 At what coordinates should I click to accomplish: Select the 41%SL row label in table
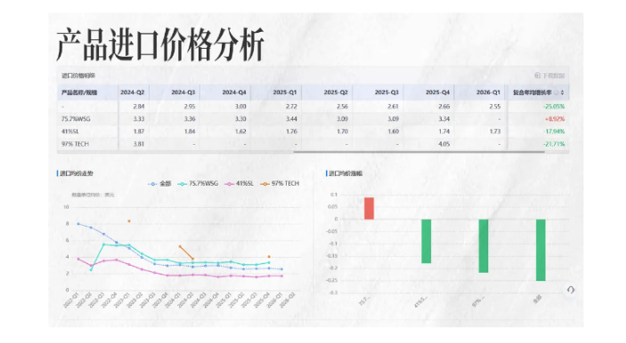(x=70, y=131)
